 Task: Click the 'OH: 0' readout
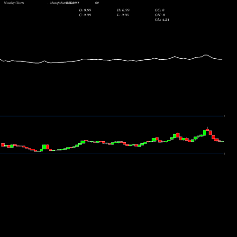pyautogui.click(x=160, y=15)
